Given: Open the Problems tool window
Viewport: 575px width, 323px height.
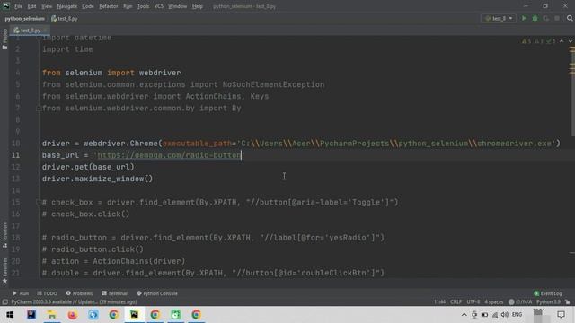Looking at the screenshot, I should (x=79, y=293).
